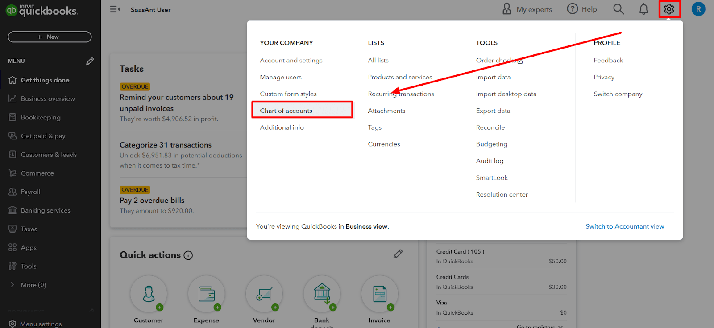The image size is (714, 328).
Task: Open the My experts person icon
Action: [507, 9]
